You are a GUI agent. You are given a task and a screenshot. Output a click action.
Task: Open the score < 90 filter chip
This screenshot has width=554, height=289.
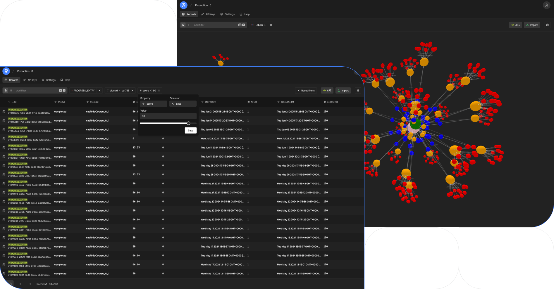coord(149,91)
